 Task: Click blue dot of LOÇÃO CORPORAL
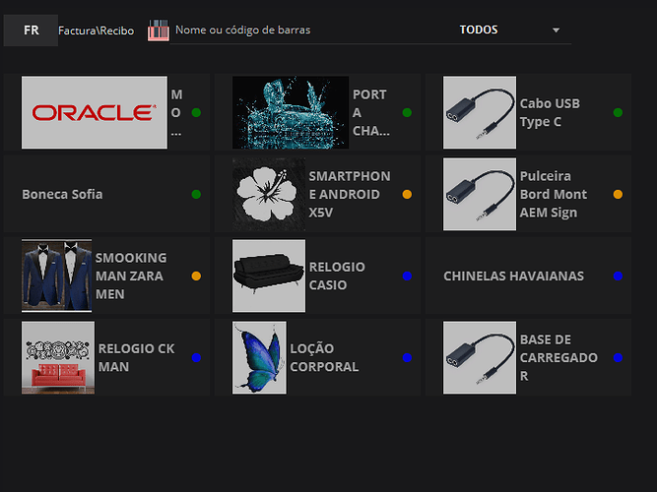pyautogui.click(x=407, y=357)
